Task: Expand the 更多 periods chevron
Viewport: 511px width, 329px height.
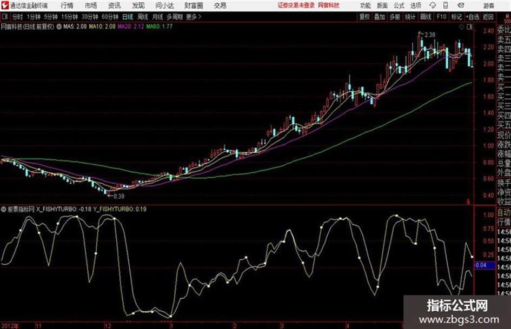Action: tap(200, 17)
